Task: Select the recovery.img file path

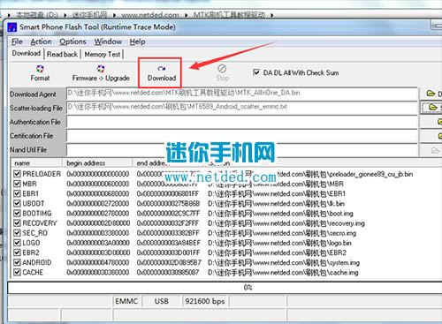Action: click(x=286, y=223)
